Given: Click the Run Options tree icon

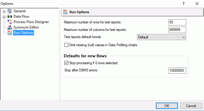Looking at the screenshot, I should point(10,33).
